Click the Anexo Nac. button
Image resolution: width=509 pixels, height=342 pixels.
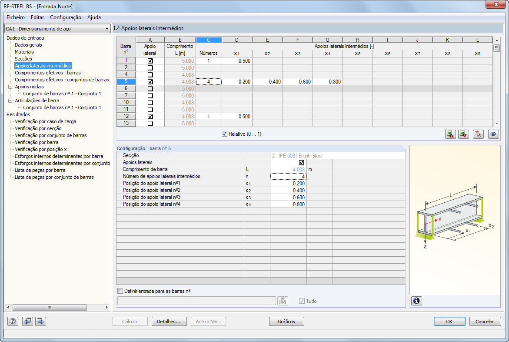click(208, 322)
